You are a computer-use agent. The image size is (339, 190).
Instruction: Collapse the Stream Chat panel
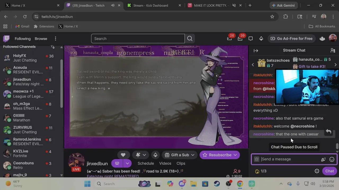(x=256, y=50)
